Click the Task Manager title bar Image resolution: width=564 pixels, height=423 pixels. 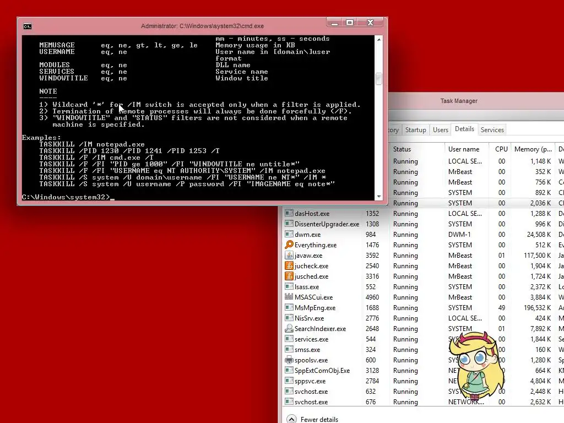pos(459,101)
